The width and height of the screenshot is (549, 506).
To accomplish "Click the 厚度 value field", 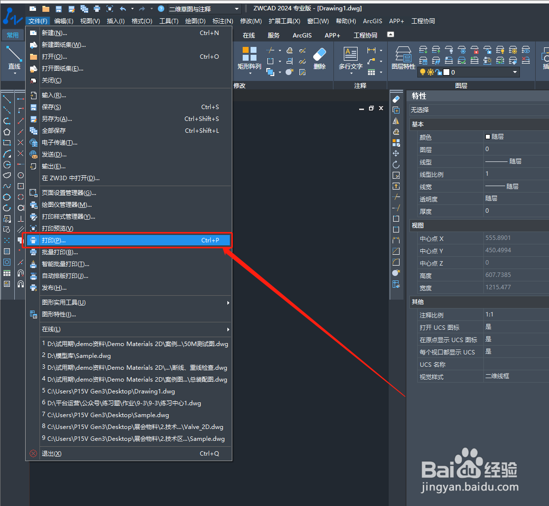I will 516,211.
